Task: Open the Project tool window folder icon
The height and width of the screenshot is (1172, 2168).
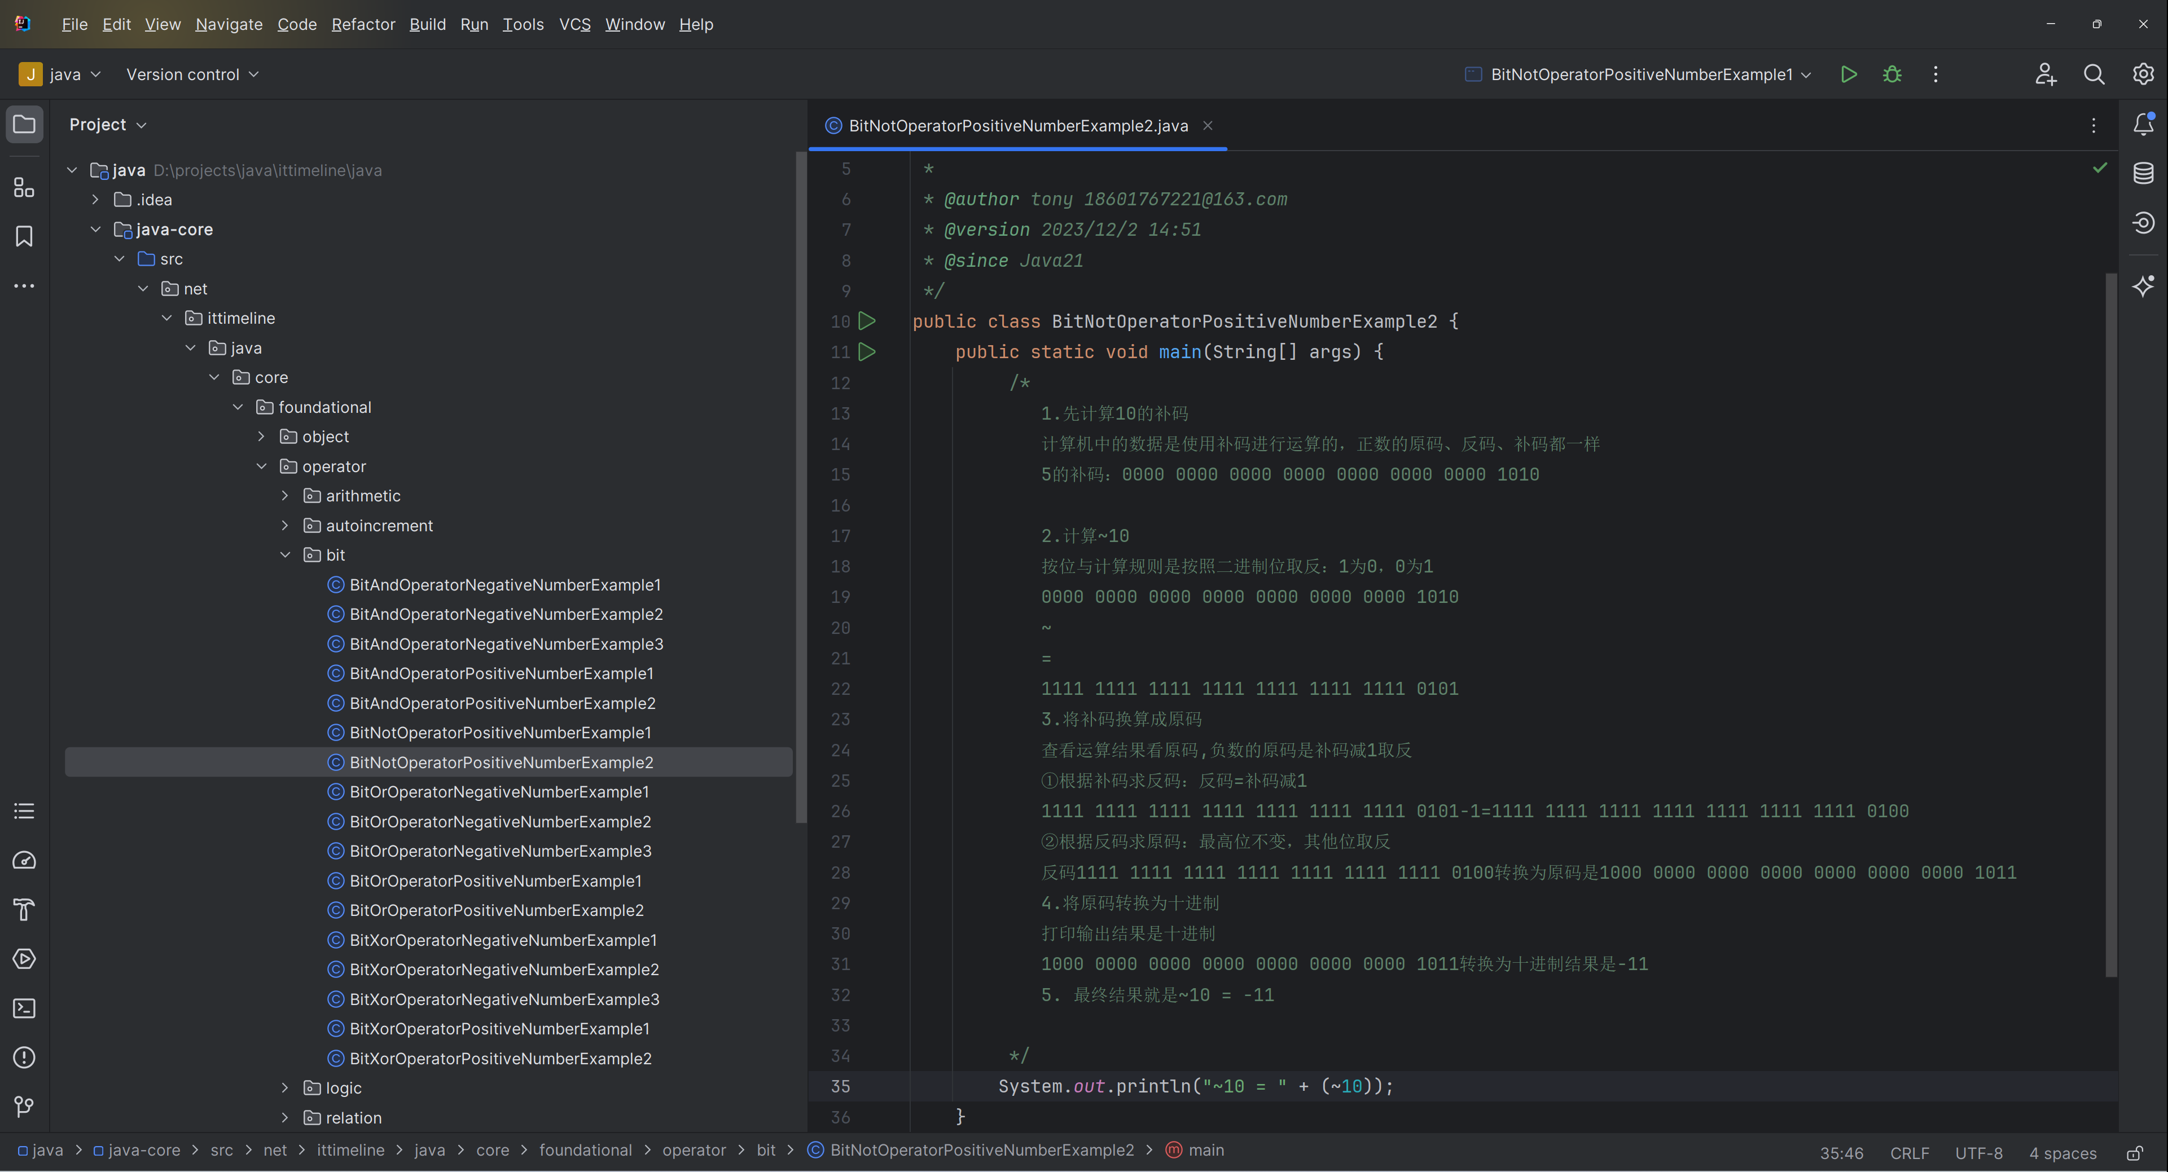Action: point(24,125)
